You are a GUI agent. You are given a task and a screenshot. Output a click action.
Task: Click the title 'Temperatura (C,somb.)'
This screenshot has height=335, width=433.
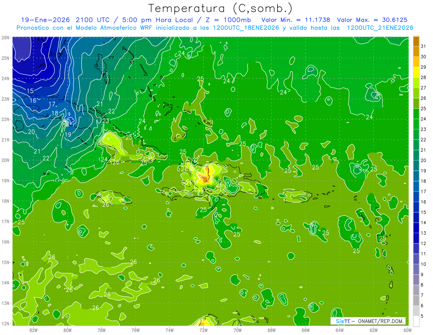pyautogui.click(x=220, y=8)
